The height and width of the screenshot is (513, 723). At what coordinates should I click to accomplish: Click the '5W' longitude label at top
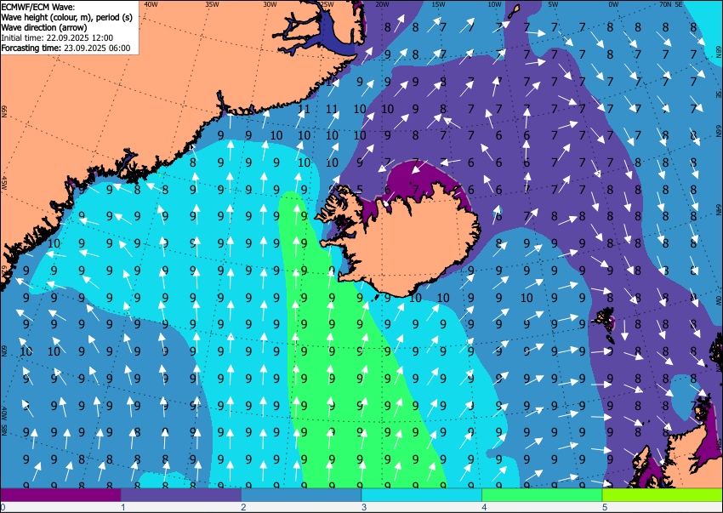pyautogui.click(x=554, y=4)
